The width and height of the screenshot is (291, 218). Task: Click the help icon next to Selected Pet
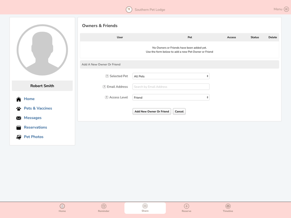(x=107, y=76)
